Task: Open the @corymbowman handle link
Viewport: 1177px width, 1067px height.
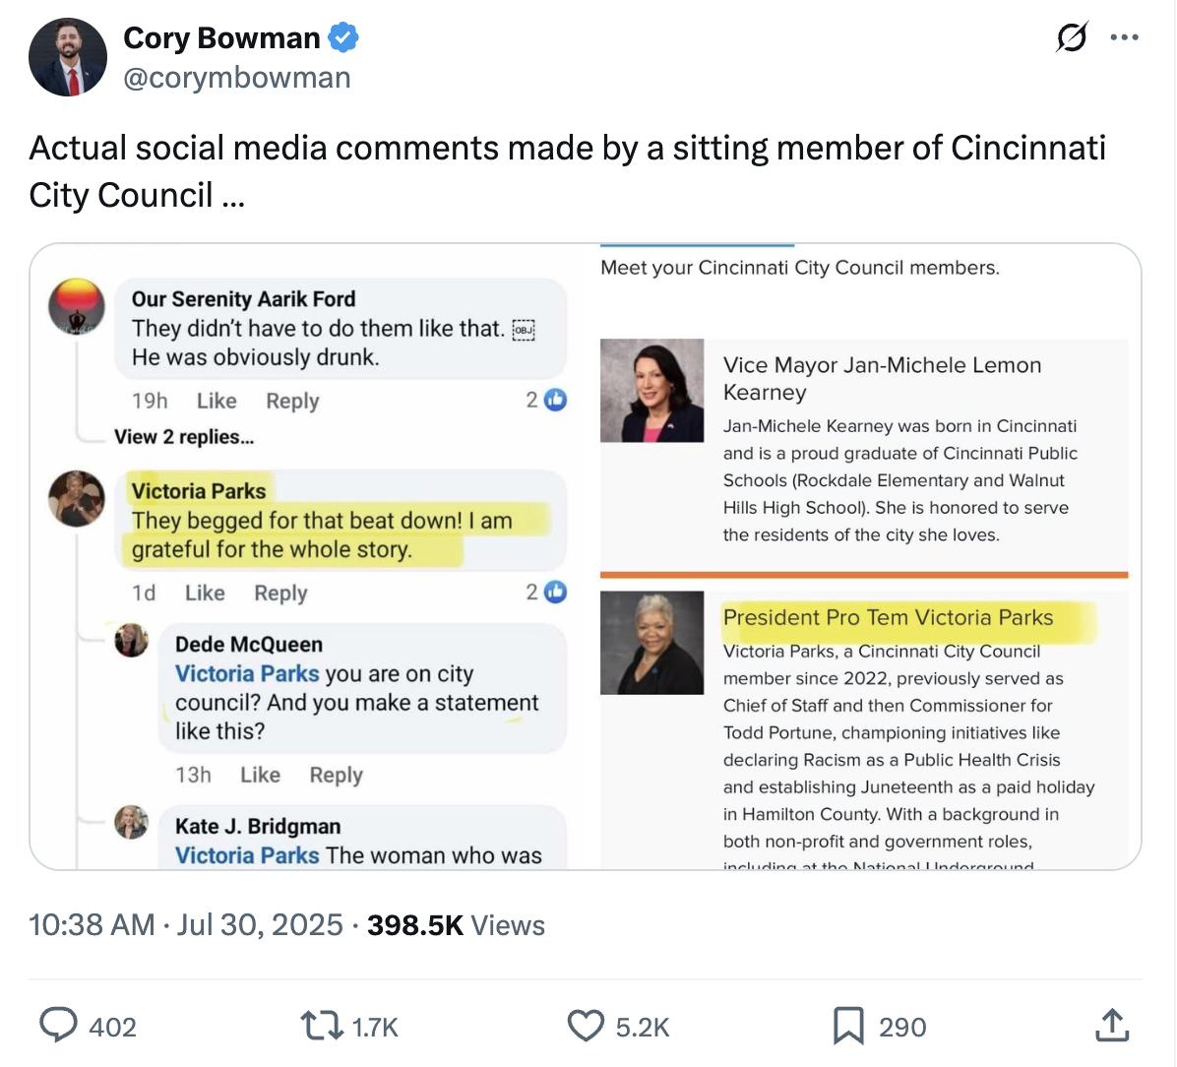Action: point(236,78)
